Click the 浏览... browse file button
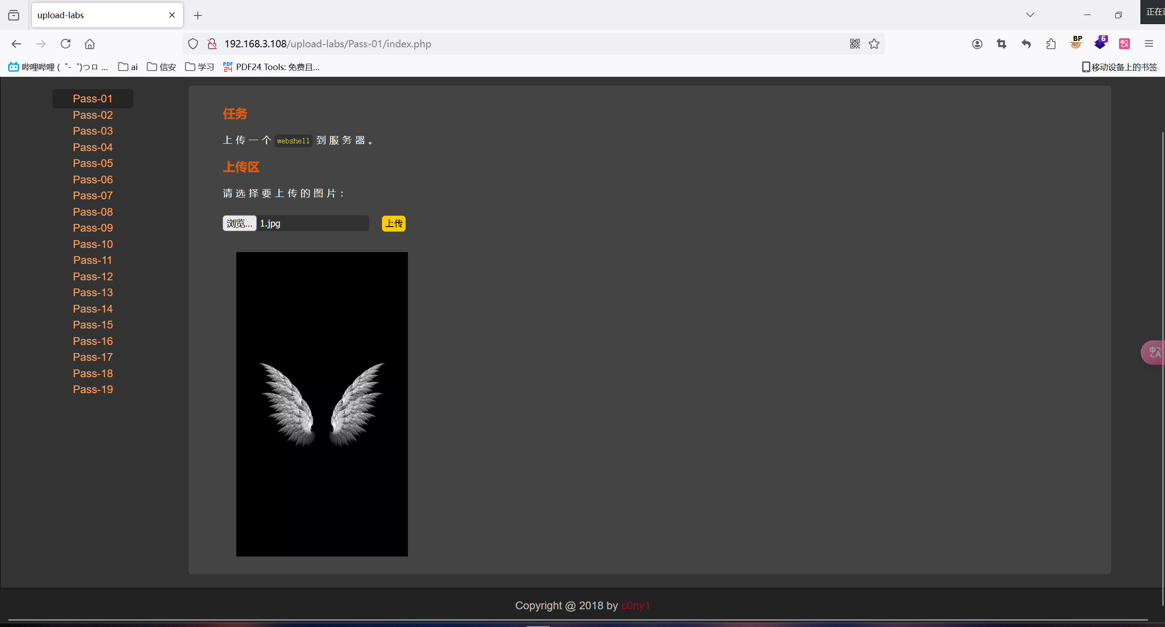Viewport: 1165px width, 627px height. pos(239,223)
